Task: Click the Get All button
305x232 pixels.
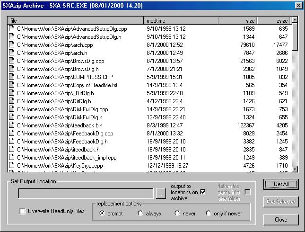Action: (x=281, y=184)
